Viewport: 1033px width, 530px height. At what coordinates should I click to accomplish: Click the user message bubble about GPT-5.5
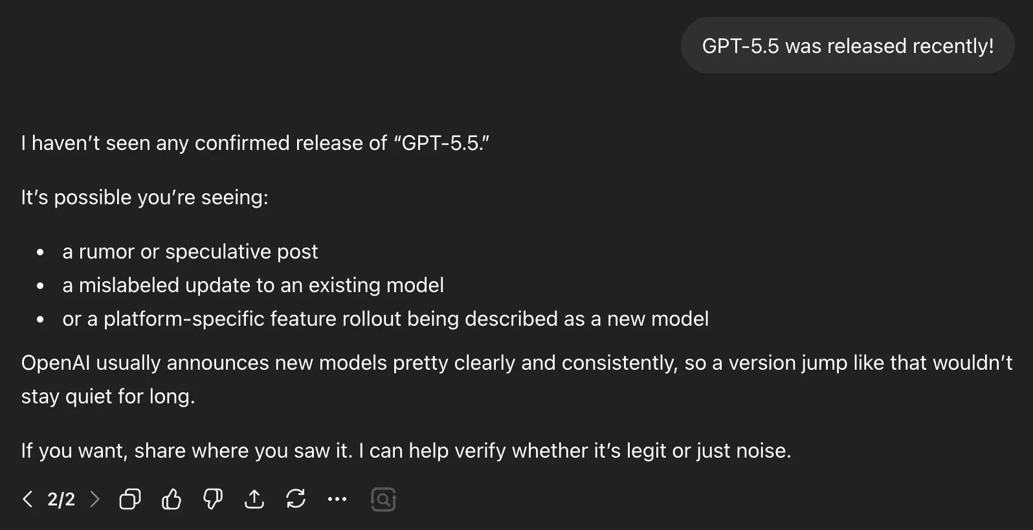[x=847, y=46]
